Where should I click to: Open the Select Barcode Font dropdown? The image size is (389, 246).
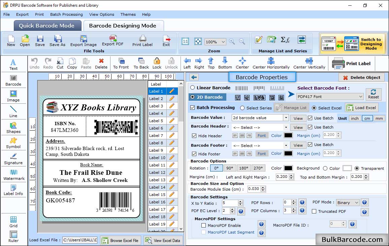pos(330,97)
